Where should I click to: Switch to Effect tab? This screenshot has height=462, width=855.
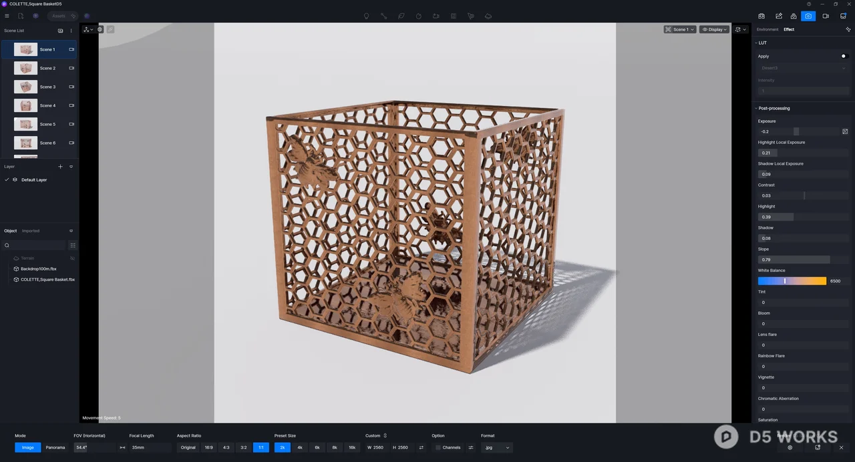point(789,29)
